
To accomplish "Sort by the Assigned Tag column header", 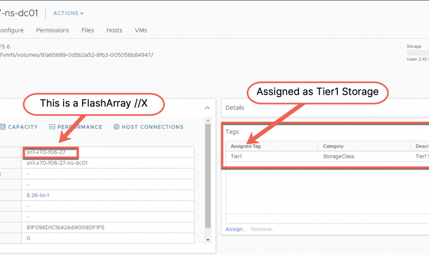I will (x=246, y=146).
